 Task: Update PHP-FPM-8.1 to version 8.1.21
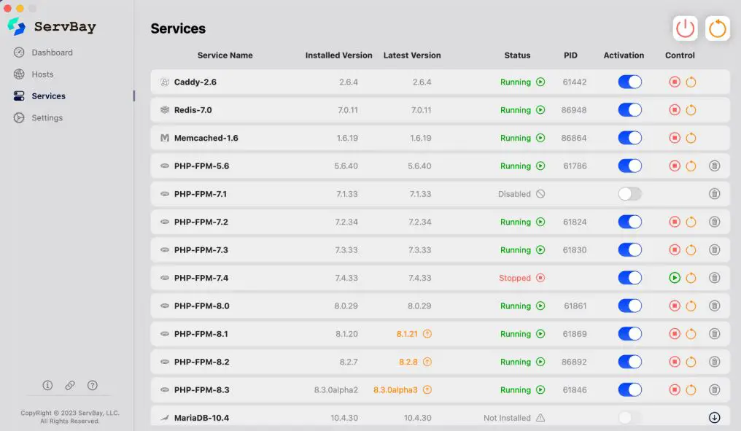point(427,334)
